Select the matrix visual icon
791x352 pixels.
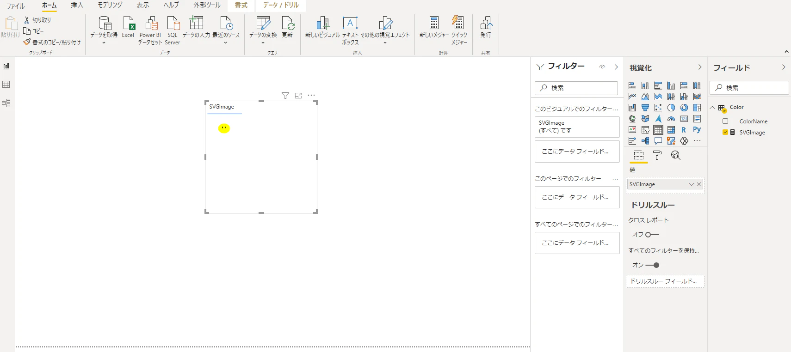[x=671, y=130]
